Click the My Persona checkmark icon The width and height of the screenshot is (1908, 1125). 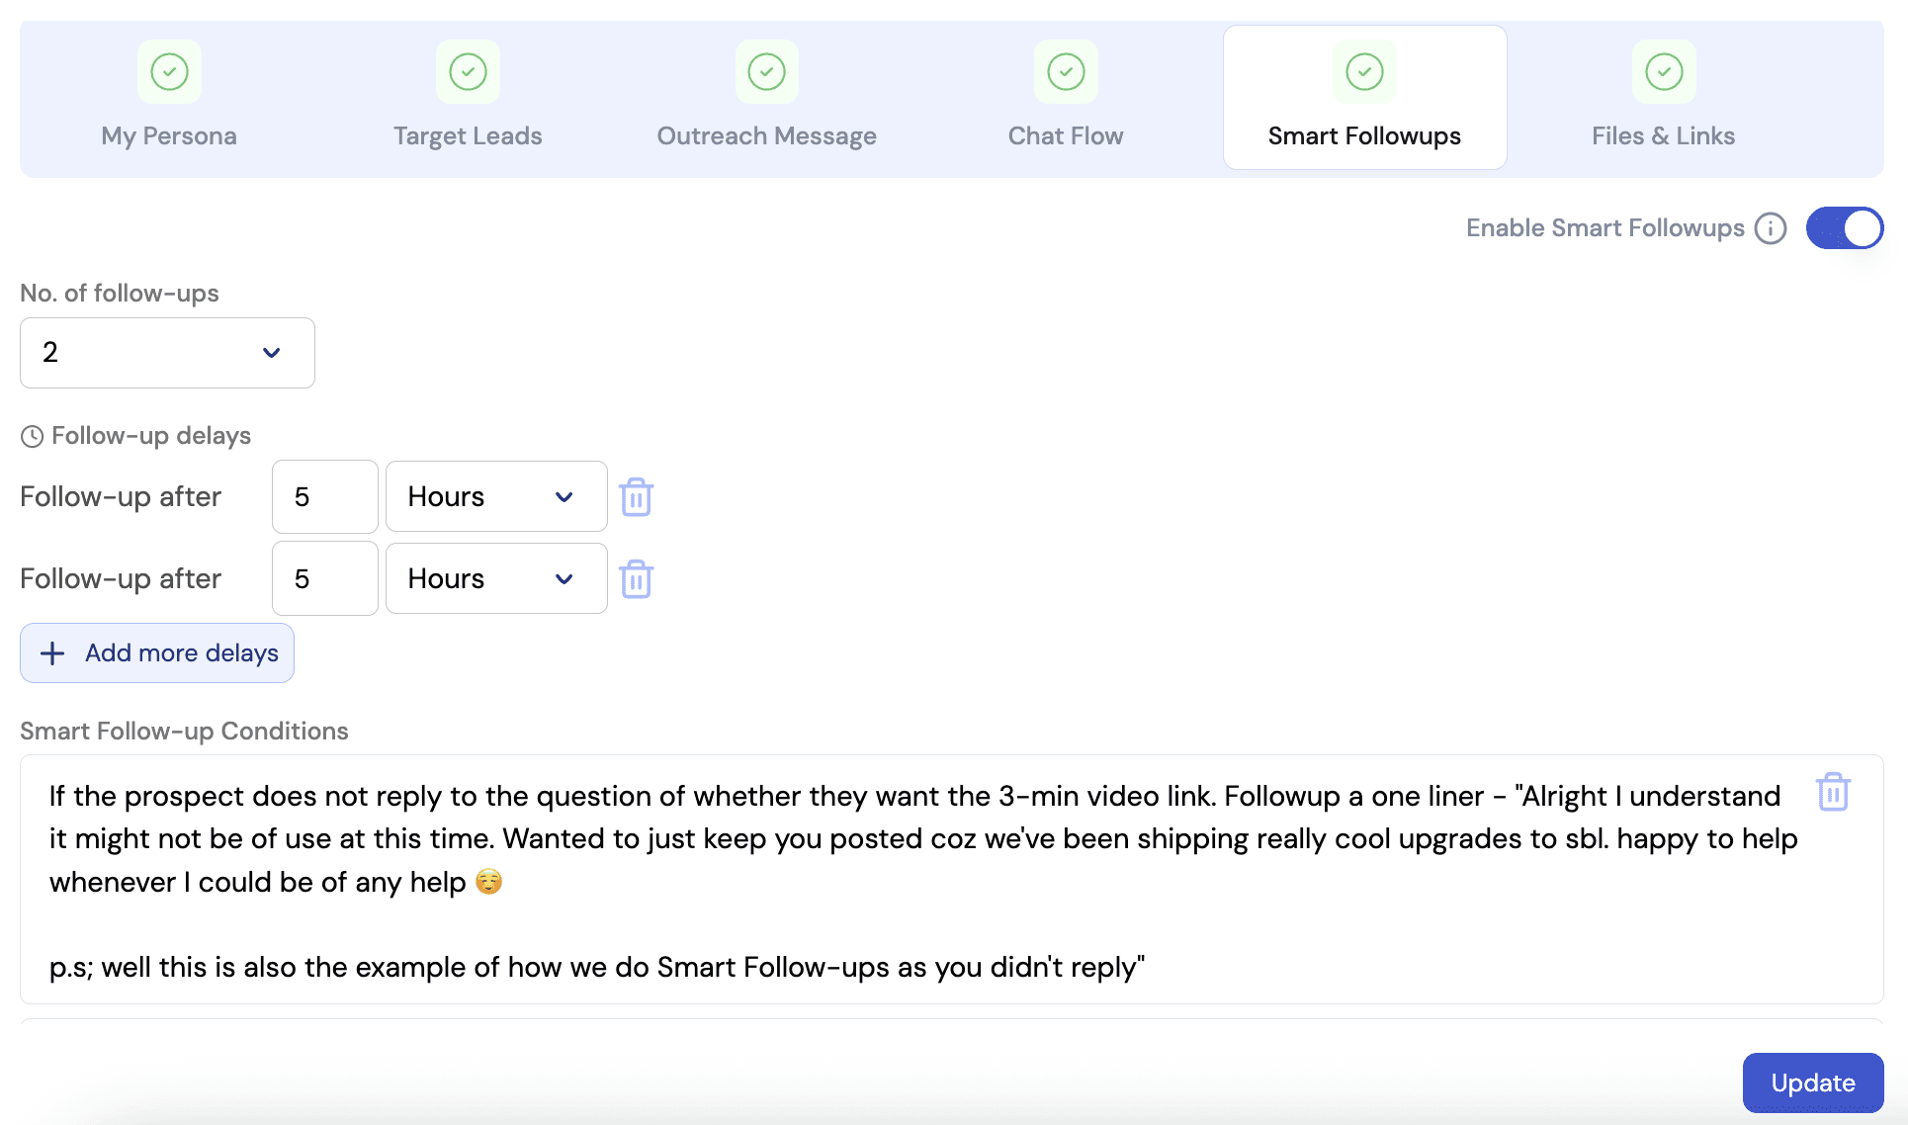169,72
